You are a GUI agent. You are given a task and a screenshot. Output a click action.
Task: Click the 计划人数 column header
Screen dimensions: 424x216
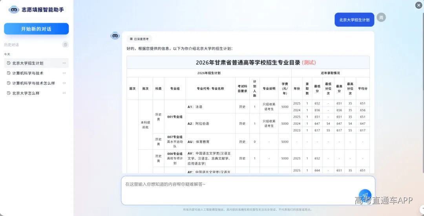(x=254, y=89)
